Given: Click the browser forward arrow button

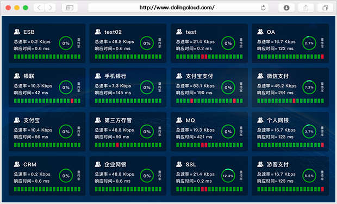Looking at the screenshot, I should (51, 8).
